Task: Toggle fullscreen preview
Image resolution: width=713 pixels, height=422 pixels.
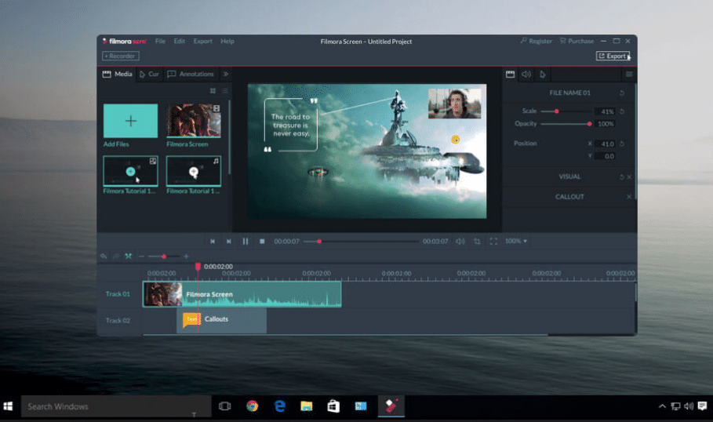Action: click(493, 242)
